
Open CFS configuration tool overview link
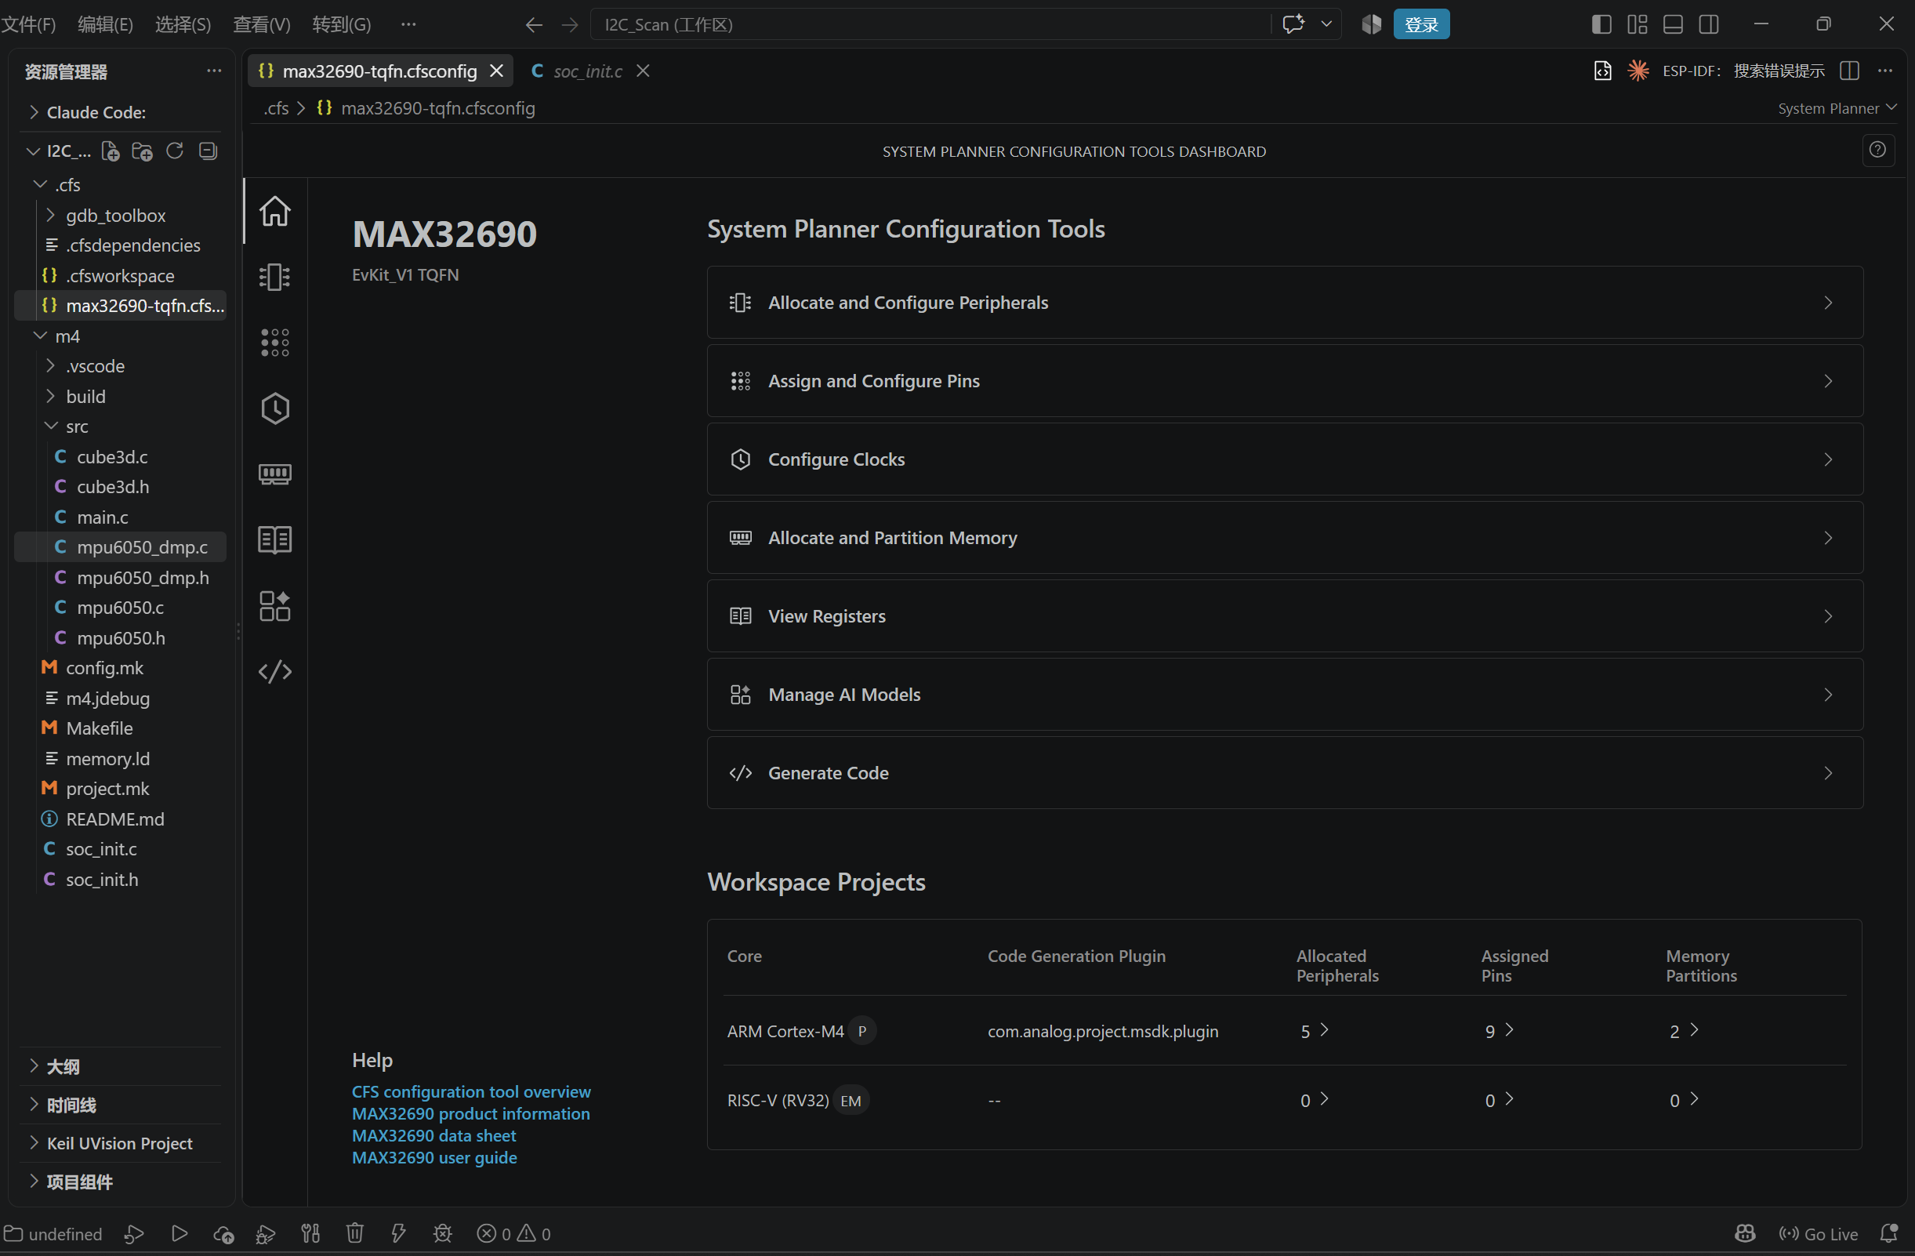coord(470,1091)
